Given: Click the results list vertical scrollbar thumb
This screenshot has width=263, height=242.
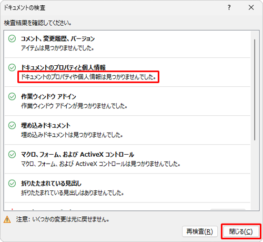Looking at the screenshot, I should click(255, 90).
